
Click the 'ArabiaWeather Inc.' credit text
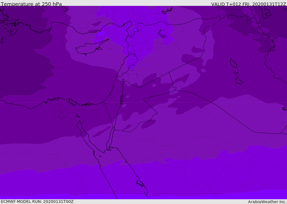[x=267, y=202]
